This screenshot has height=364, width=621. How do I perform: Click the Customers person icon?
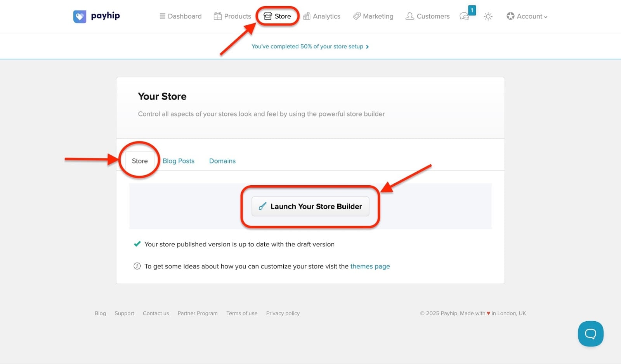[x=409, y=16]
